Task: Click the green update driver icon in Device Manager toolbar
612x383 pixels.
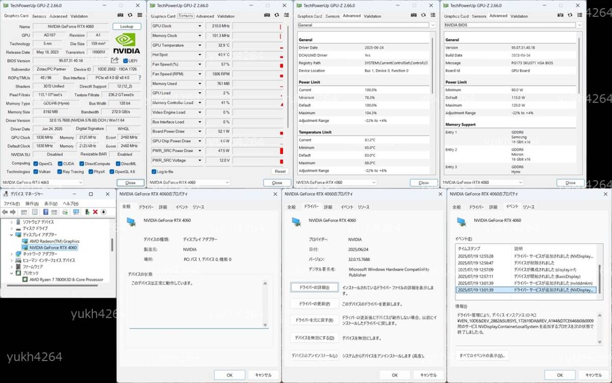Action: pos(87,212)
